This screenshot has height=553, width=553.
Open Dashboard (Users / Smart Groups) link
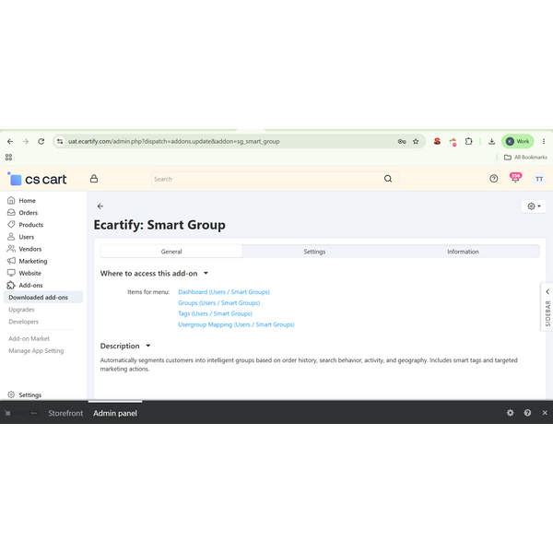click(x=224, y=292)
